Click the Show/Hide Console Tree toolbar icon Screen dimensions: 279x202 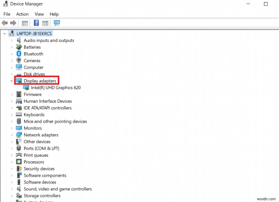(x=25, y=23)
